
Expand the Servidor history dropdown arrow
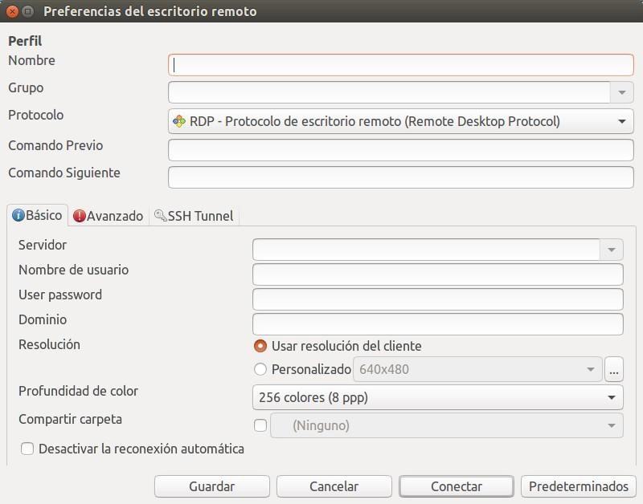[612, 250]
